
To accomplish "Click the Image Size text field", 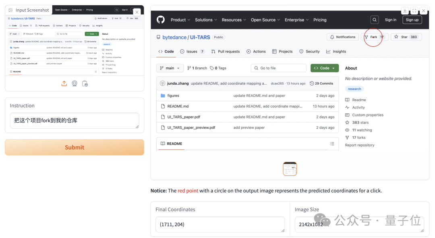I will pos(359,224).
